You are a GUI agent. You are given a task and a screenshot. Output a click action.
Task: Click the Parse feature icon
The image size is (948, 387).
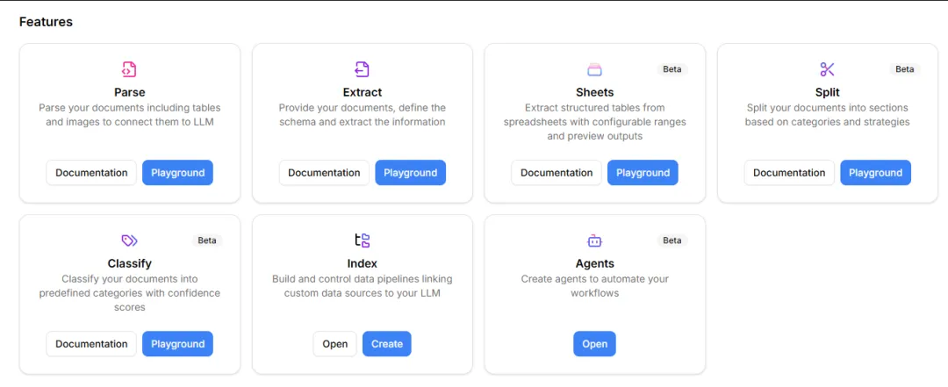129,69
